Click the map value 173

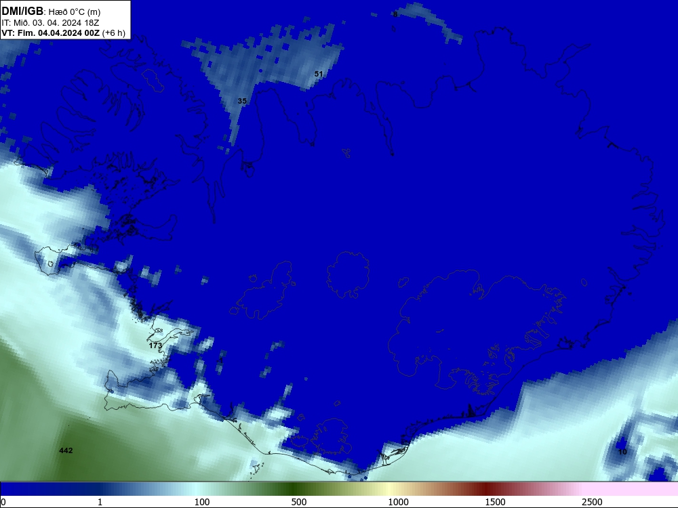click(x=155, y=345)
